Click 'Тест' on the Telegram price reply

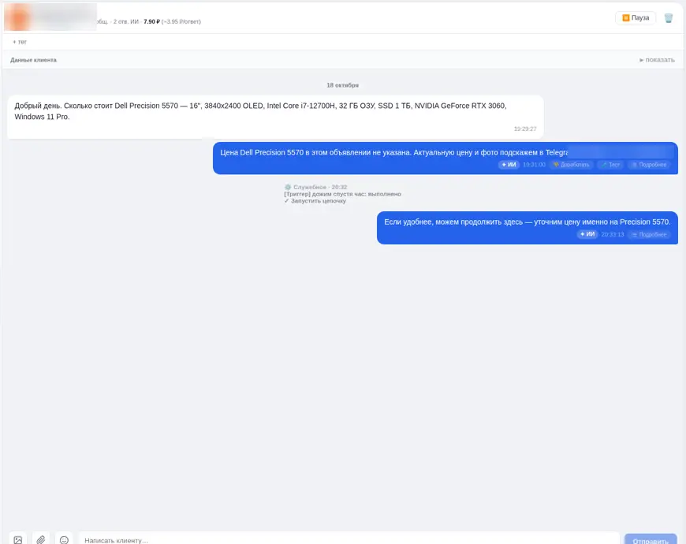(x=611, y=165)
